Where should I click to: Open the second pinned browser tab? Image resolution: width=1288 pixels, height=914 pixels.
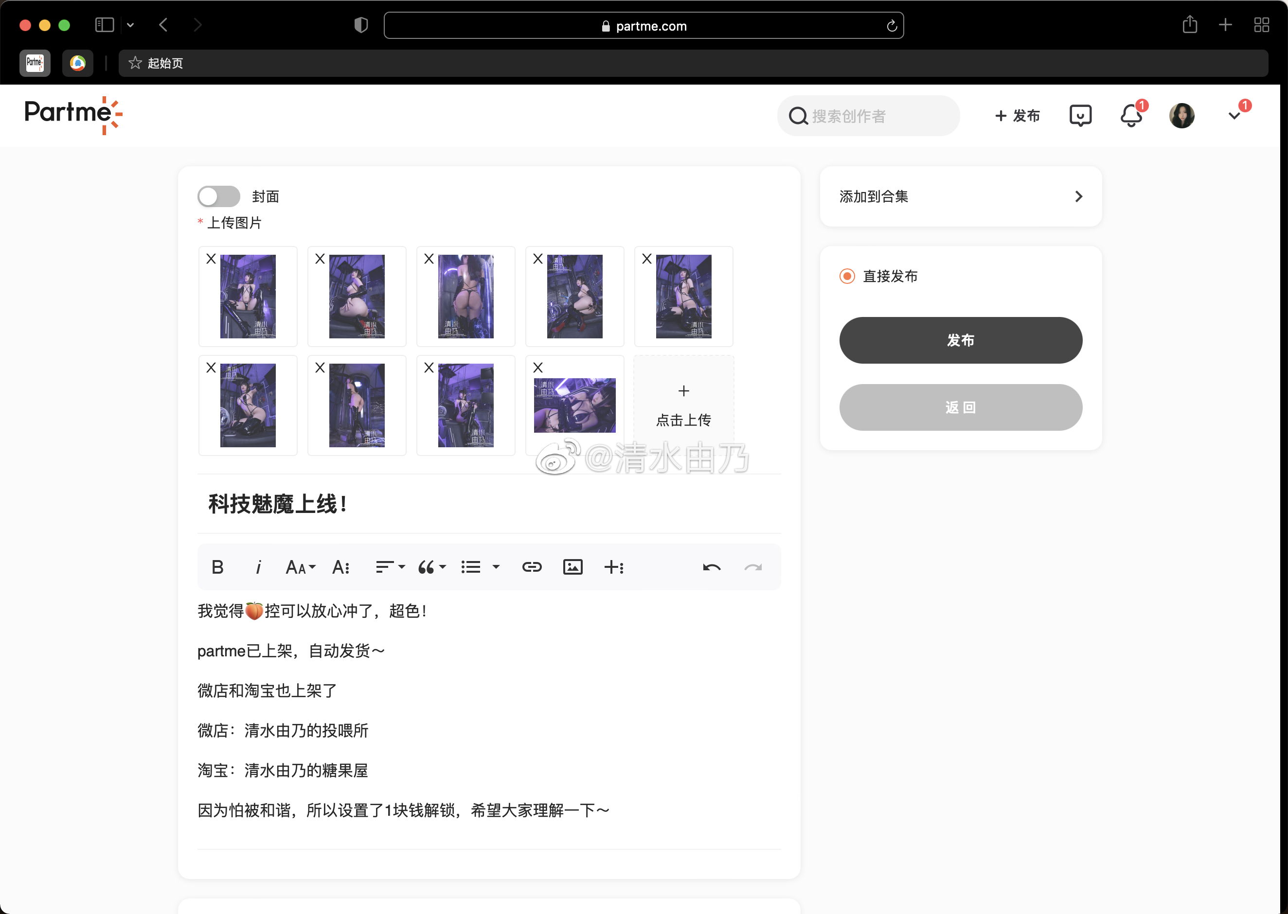point(78,63)
